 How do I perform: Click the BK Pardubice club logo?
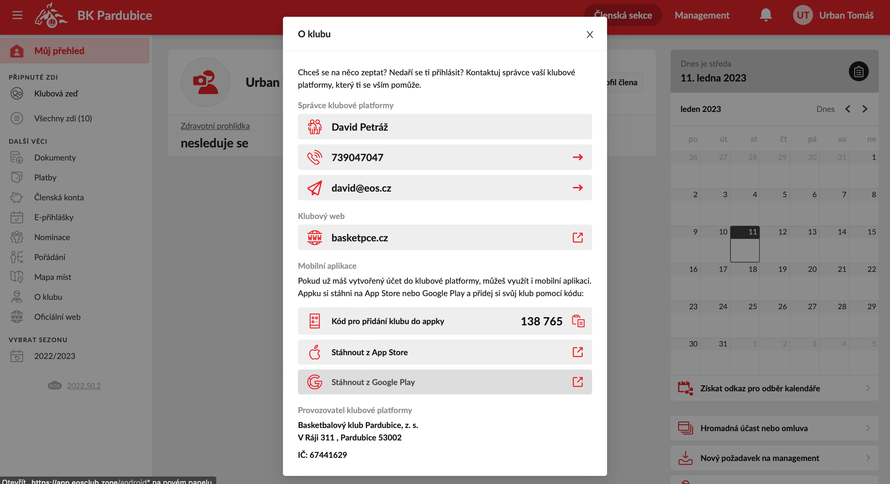click(x=51, y=15)
